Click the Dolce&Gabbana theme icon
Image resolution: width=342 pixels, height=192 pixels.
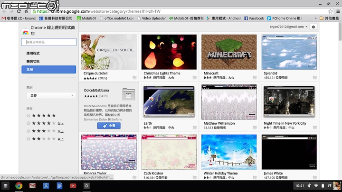[128, 94]
